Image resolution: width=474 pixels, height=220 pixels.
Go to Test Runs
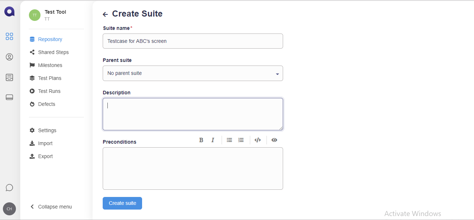click(49, 91)
